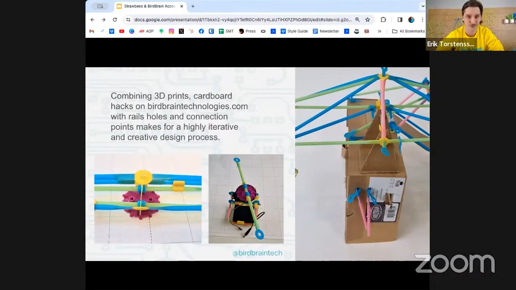The height and width of the screenshot is (290, 516).
Task: Click the site information icon in the address bar
Action: (128, 19)
